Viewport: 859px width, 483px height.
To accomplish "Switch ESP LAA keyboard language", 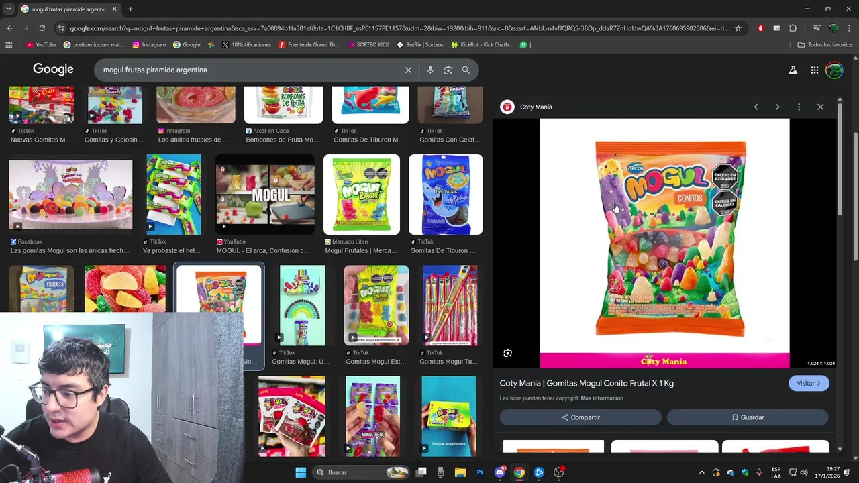I will [776, 472].
